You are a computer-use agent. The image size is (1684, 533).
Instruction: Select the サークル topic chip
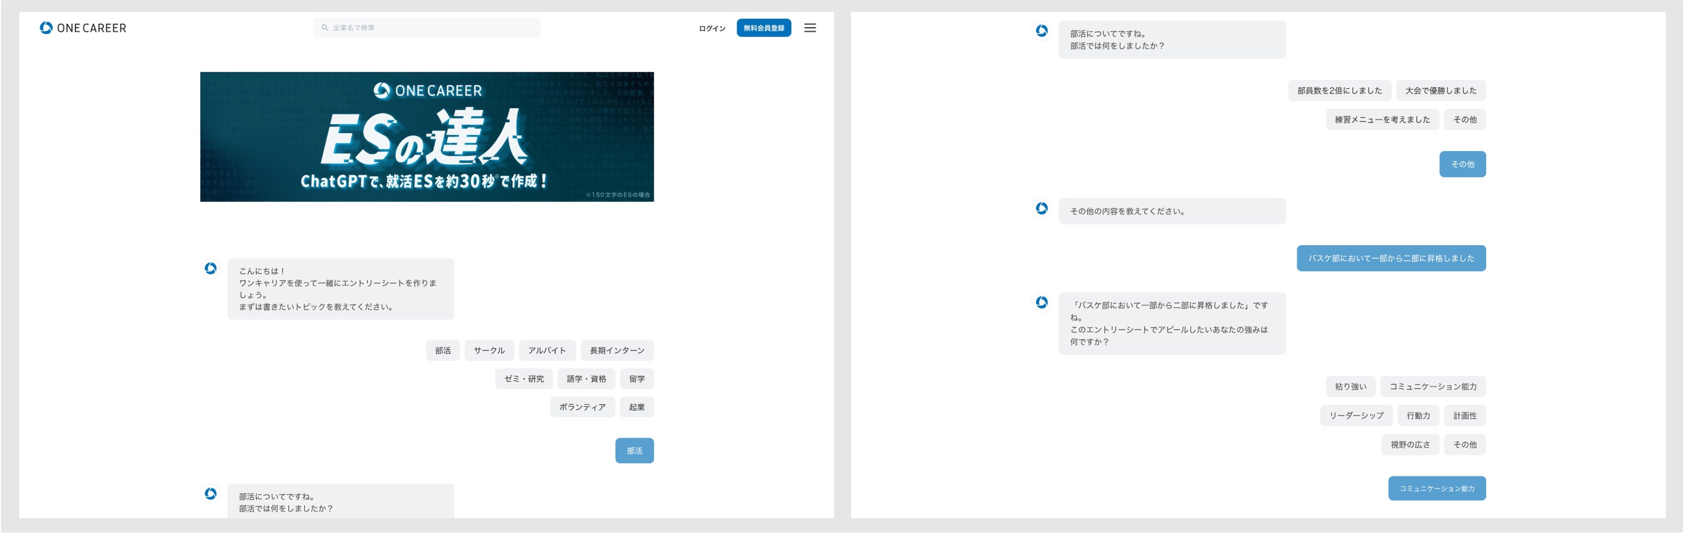pyautogui.click(x=489, y=351)
